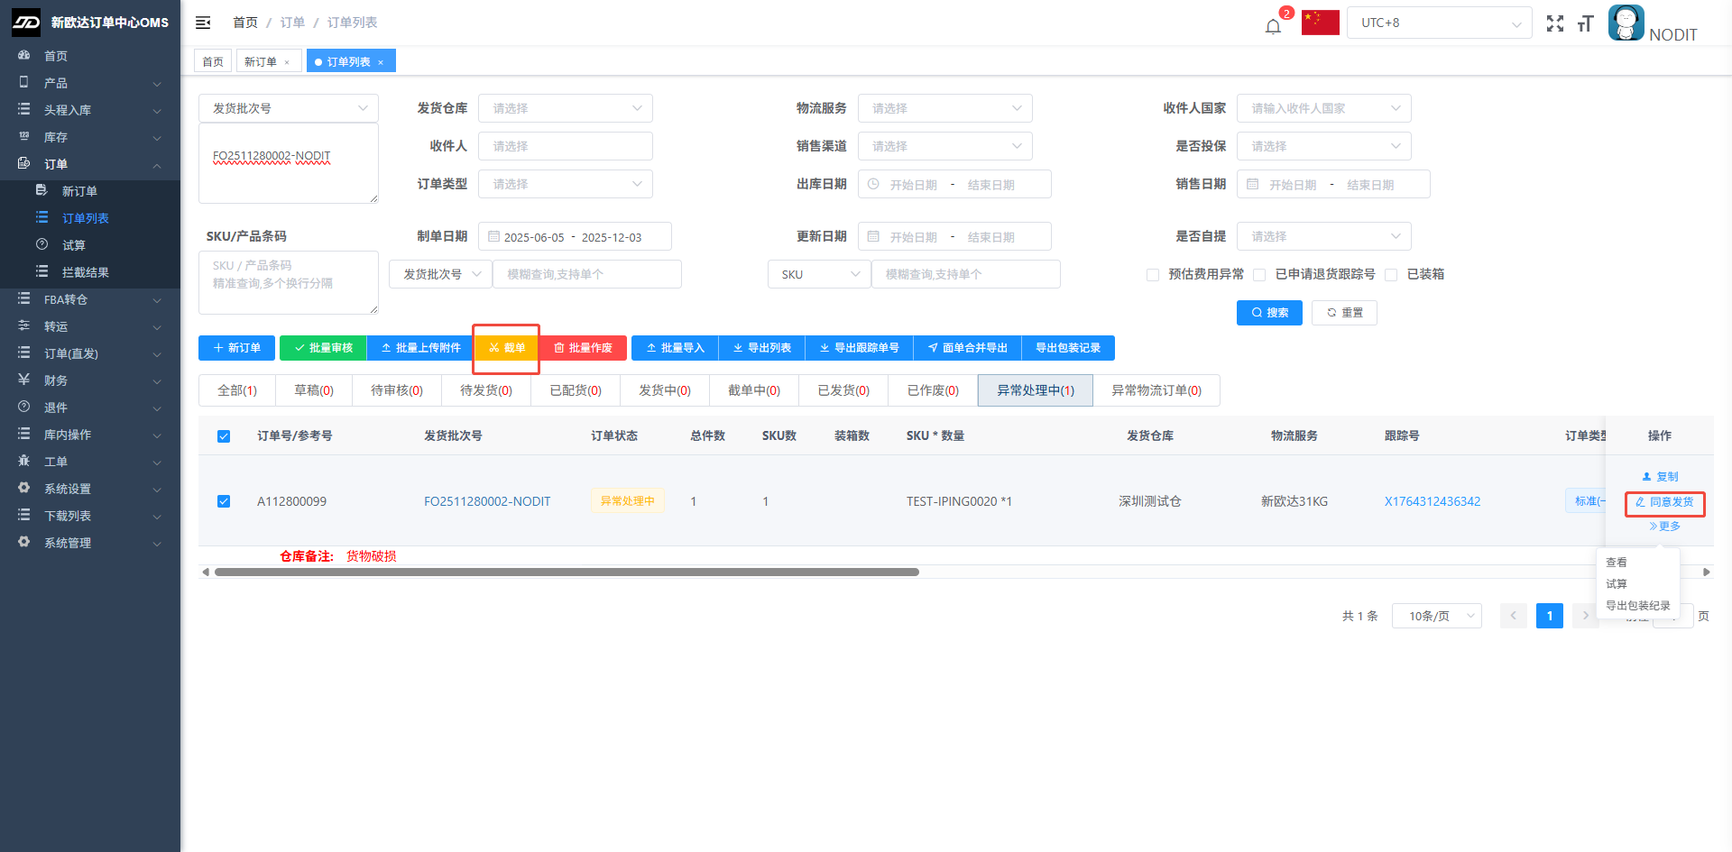Click the blue 搜索 button
Viewport: 1732px width, 852px height.
pos(1268,313)
